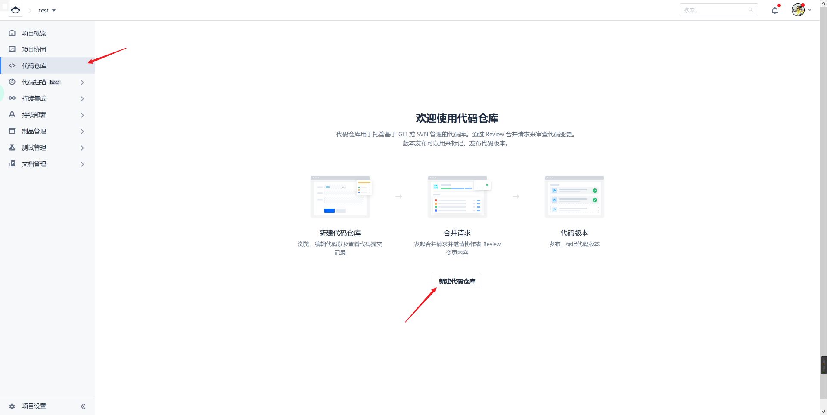The height and width of the screenshot is (415, 827).
Task: Click the Coding penguin logo icon
Action: tap(16, 10)
